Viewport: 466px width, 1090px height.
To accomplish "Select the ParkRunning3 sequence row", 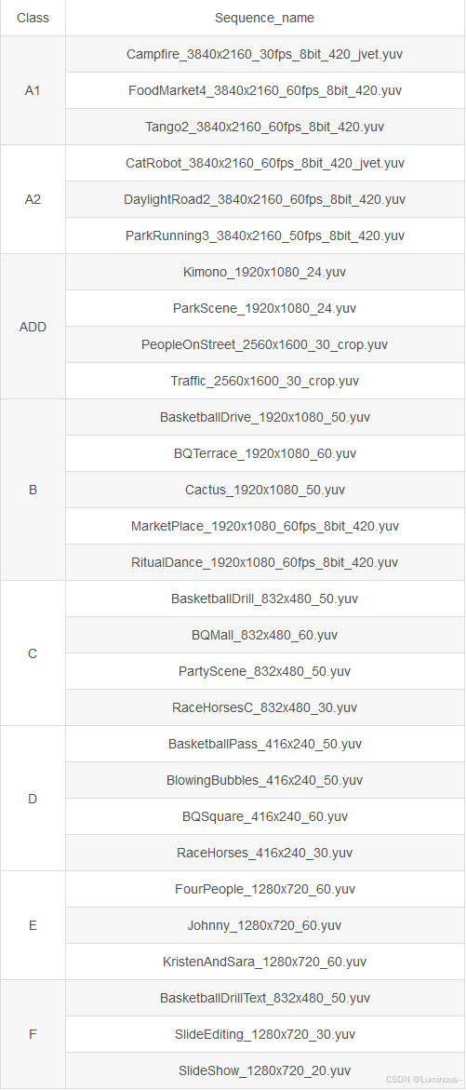I will (264, 235).
